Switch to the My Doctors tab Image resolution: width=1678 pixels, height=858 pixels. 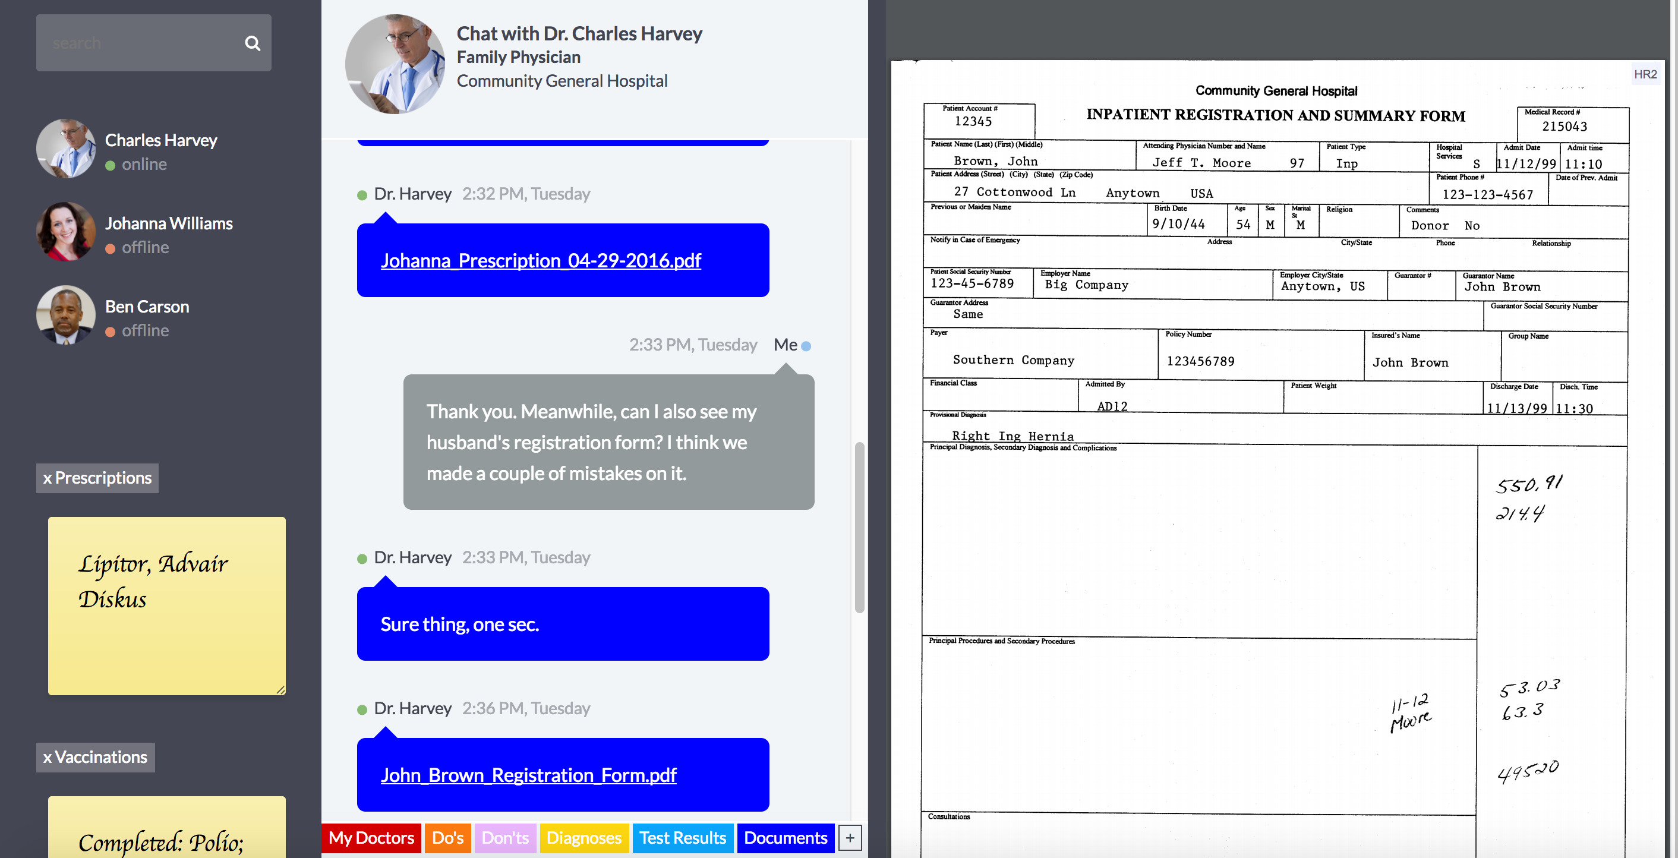371,838
